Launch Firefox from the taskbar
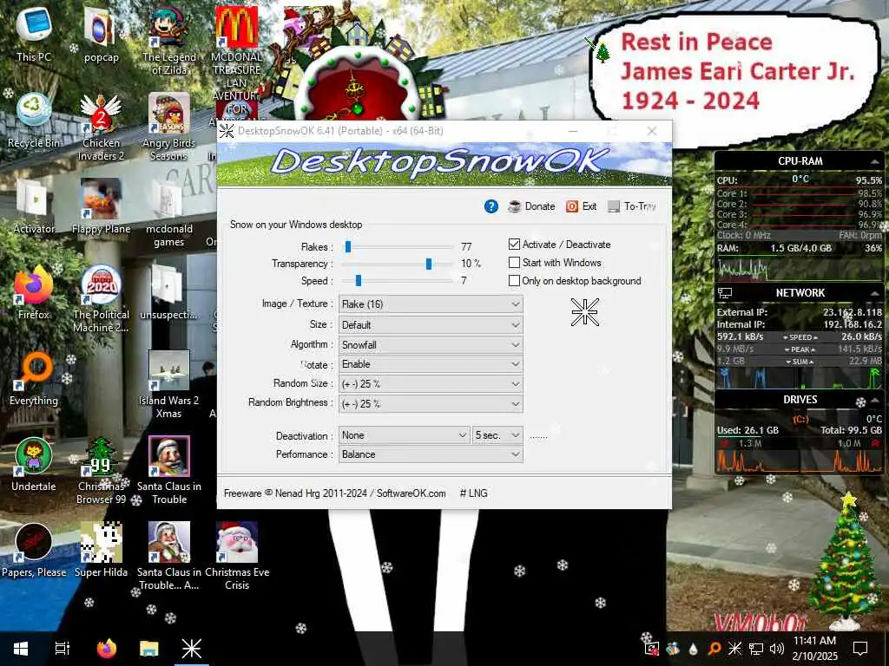This screenshot has width=889, height=666. [x=106, y=649]
